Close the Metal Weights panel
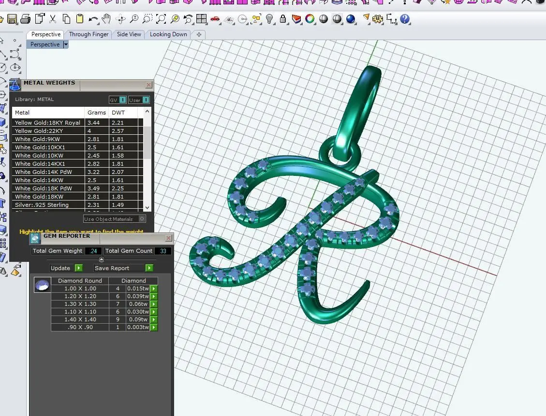 148,85
